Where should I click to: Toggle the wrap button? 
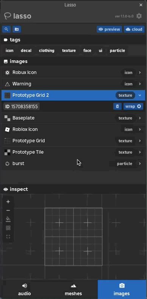(x=133, y=106)
